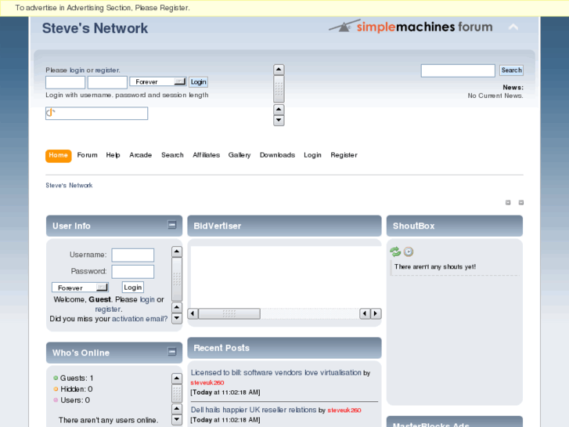
Task: Collapse the Who's Online block
Action: point(172,352)
